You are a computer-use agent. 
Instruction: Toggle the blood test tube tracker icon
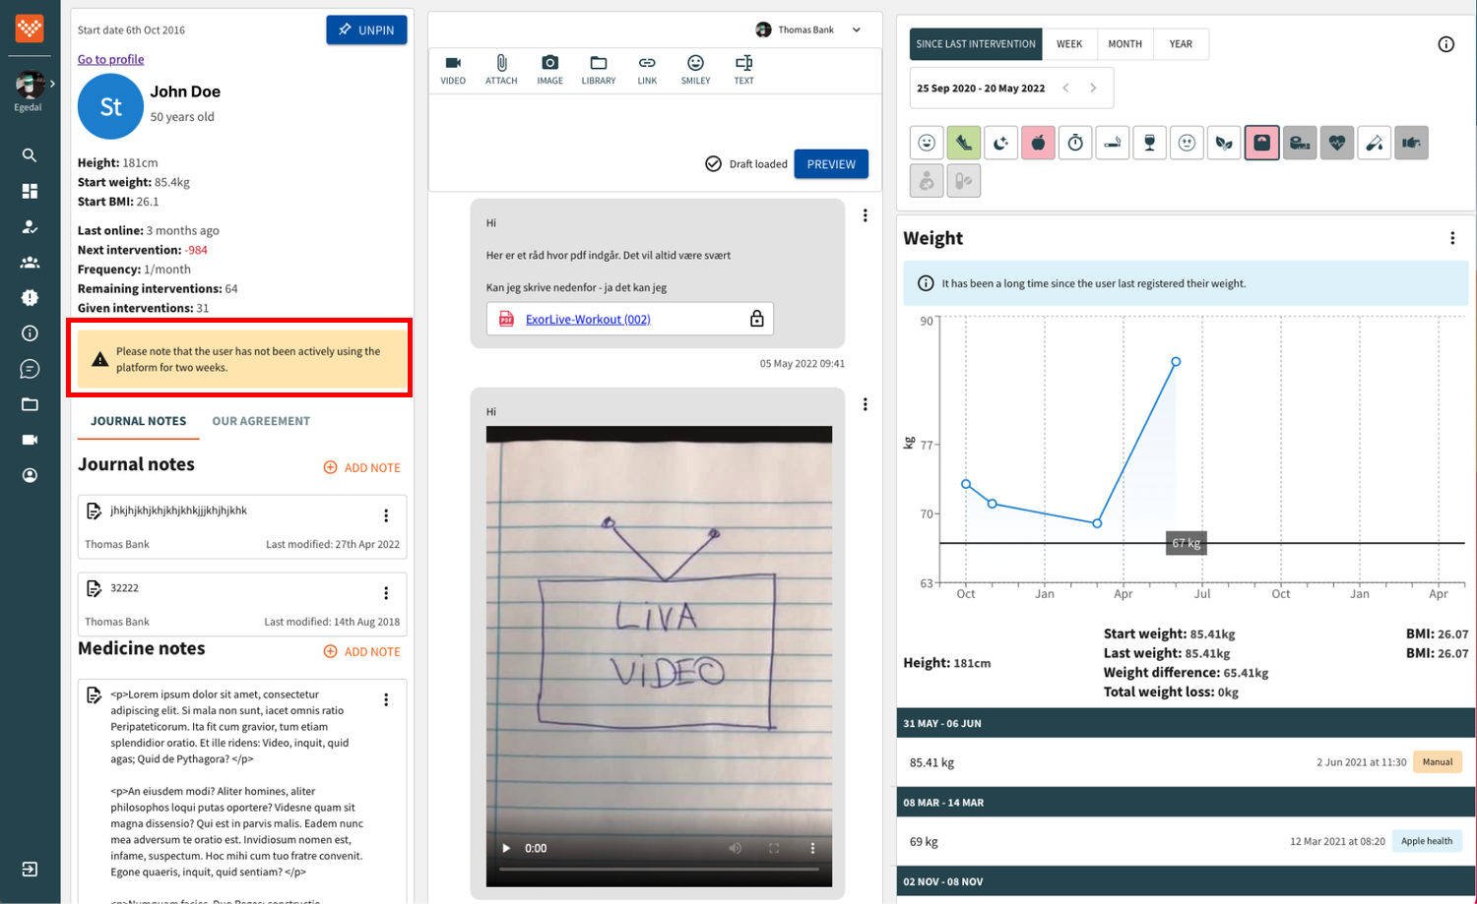(x=1374, y=143)
